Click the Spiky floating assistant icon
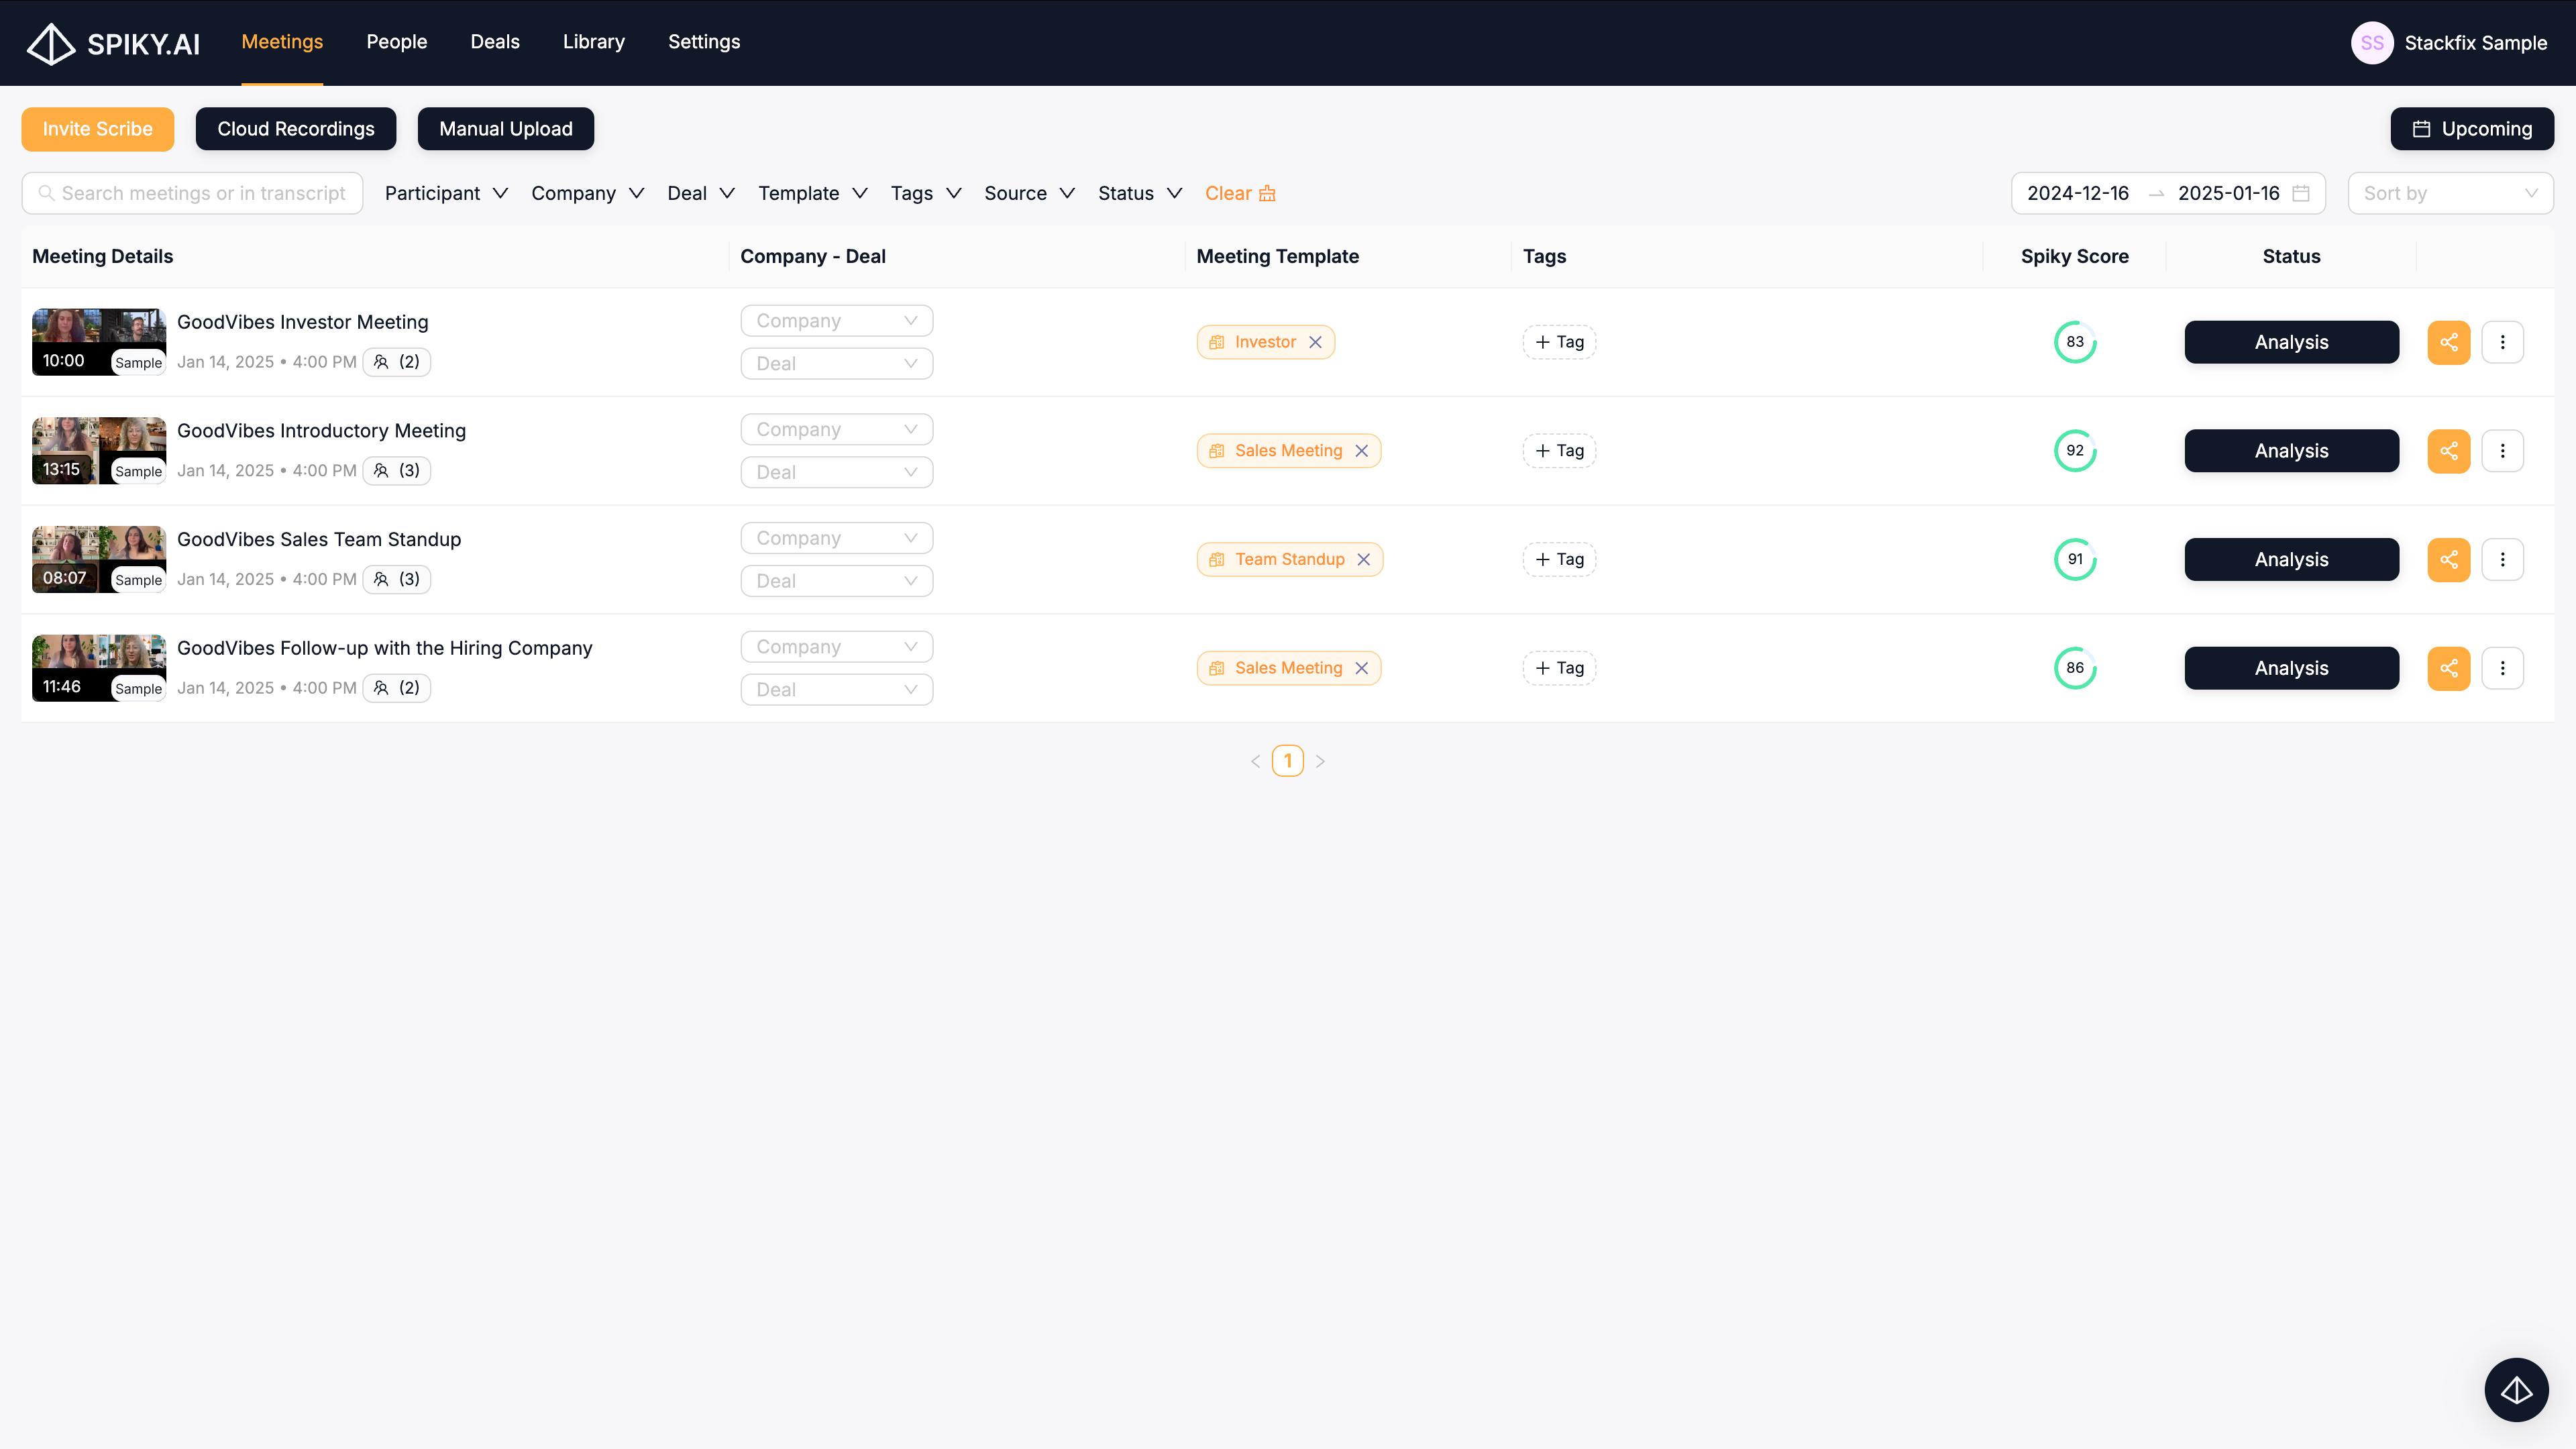The image size is (2576, 1449). 2516,1389
